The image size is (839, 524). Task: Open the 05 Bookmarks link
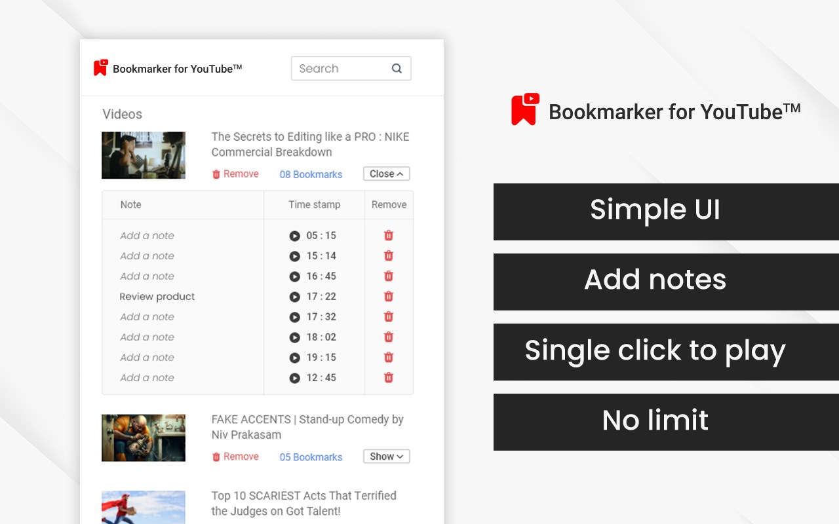coord(311,457)
